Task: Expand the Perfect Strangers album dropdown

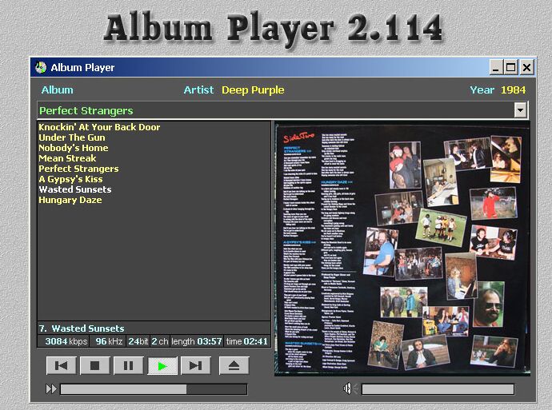Action: (x=521, y=110)
